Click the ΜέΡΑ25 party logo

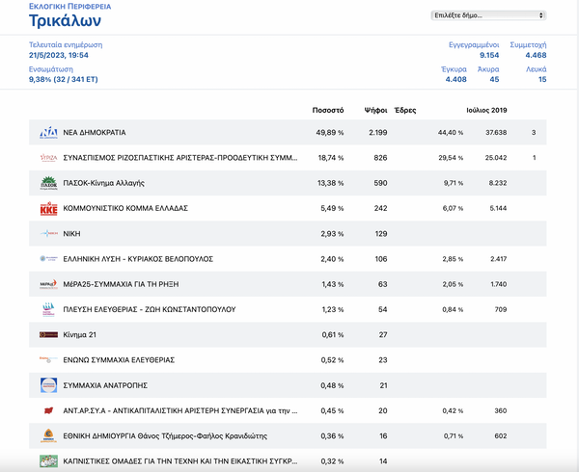point(48,284)
